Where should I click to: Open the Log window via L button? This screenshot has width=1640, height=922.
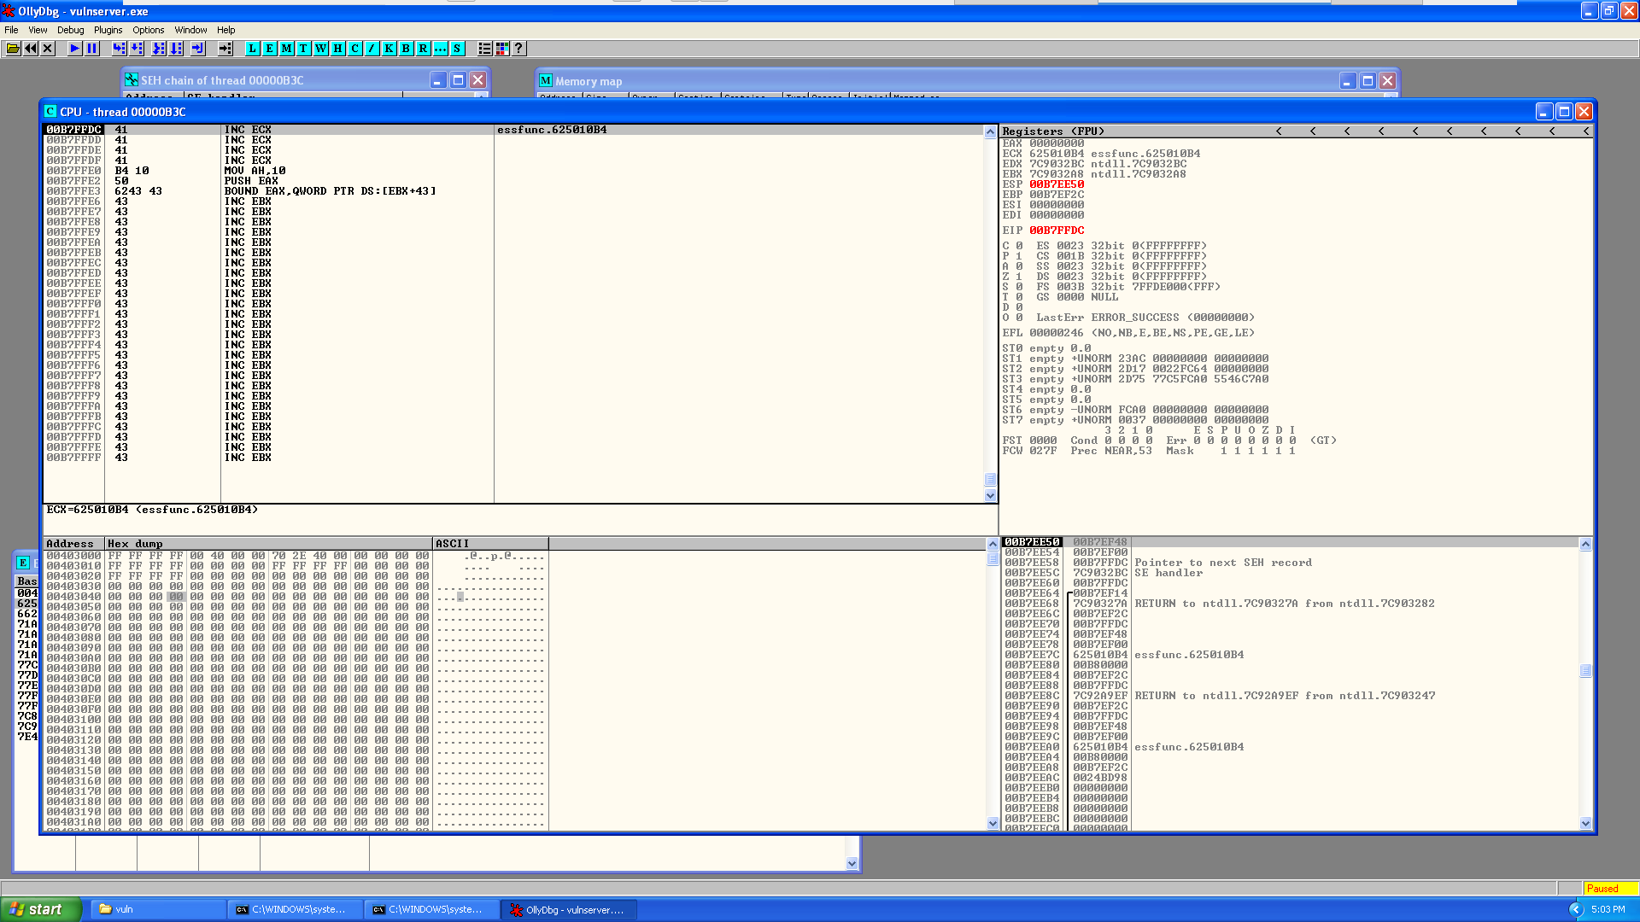252,49
